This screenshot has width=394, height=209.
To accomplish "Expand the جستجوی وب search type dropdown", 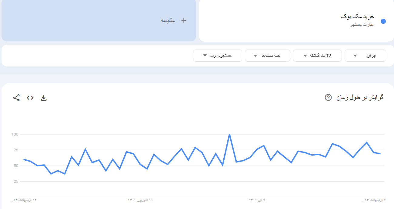I will 217,56.
